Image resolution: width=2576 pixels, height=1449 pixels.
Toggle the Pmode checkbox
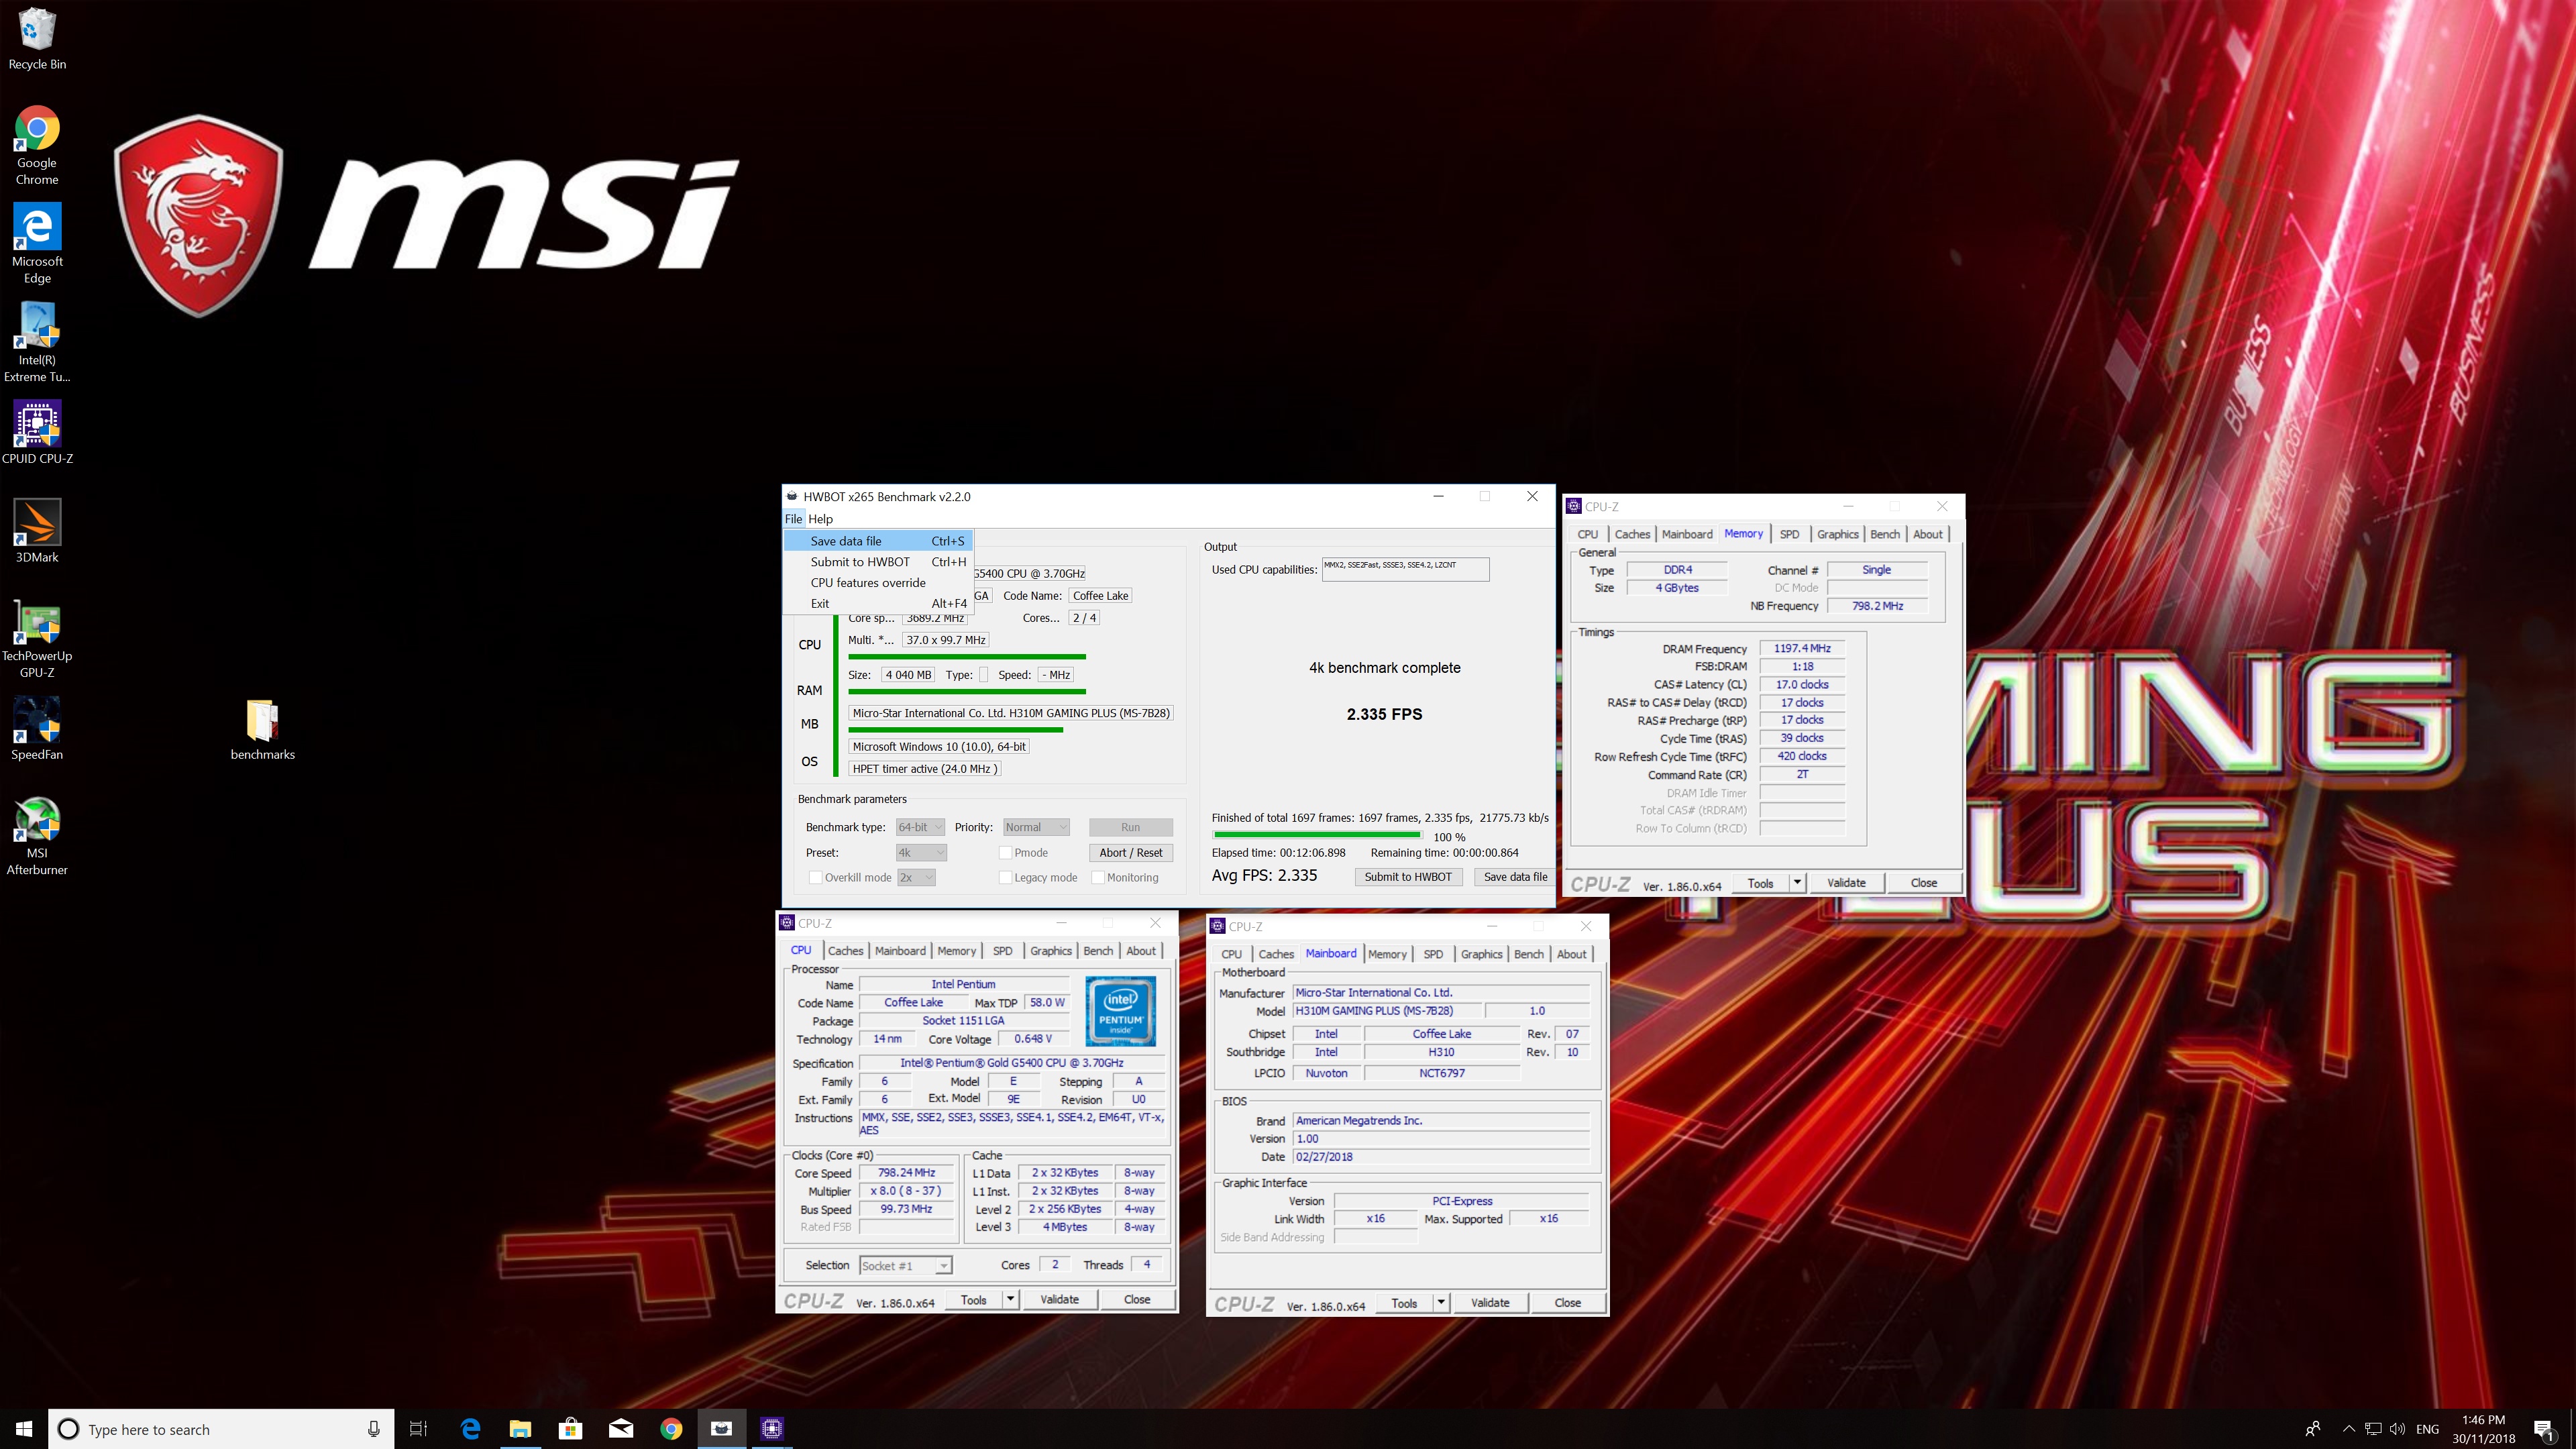(x=1005, y=853)
